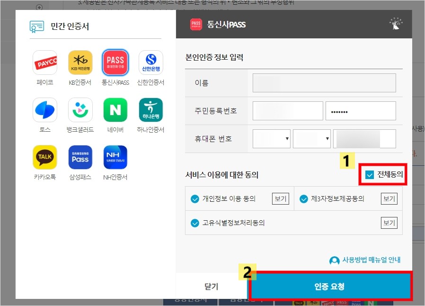Choose the 뱅크샐러드 certificate icon
425x306 pixels.
point(80,110)
